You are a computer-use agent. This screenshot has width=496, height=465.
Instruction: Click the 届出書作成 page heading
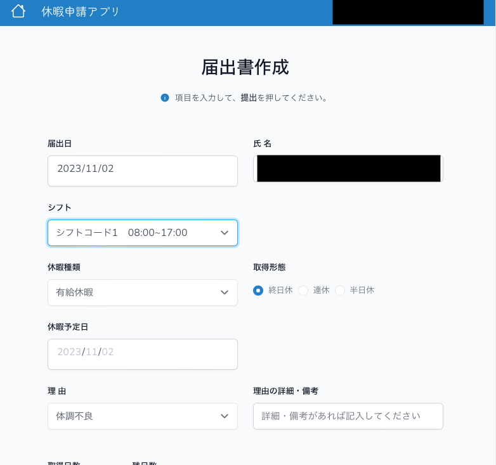tap(245, 67)
